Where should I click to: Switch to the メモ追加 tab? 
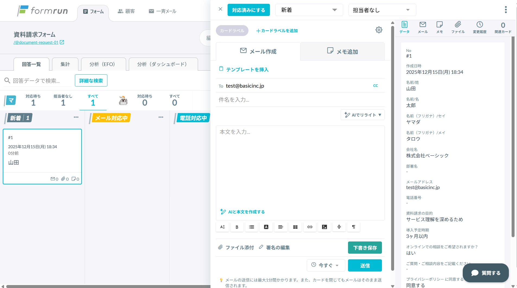(x=342, y=51)
